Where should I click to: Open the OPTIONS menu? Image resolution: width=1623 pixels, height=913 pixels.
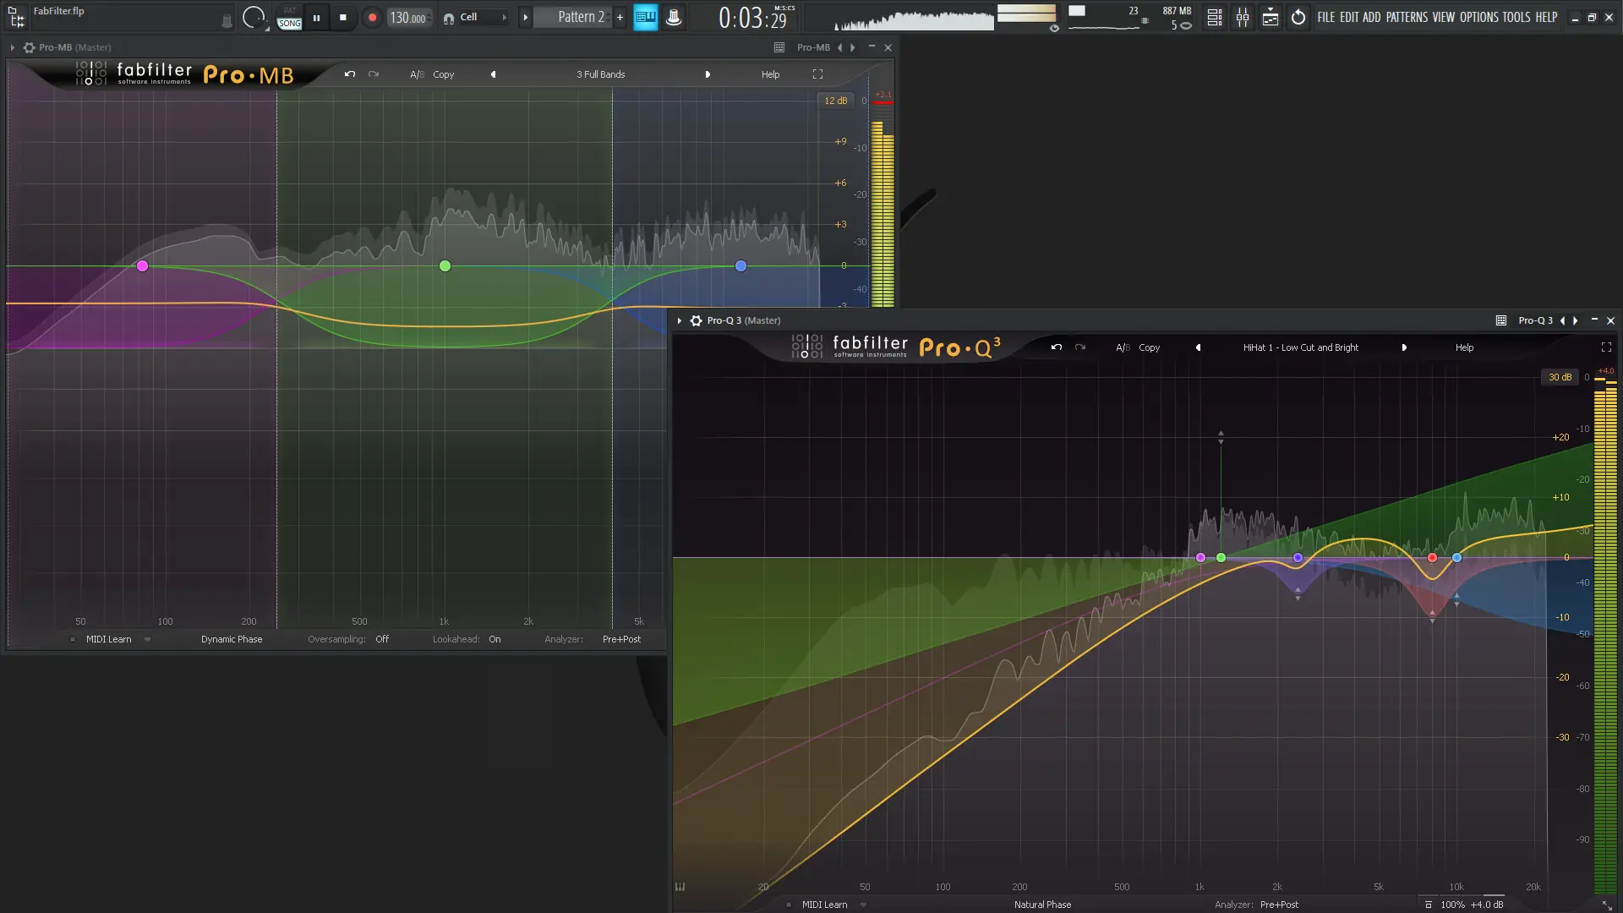click(x=1478, y=17)
